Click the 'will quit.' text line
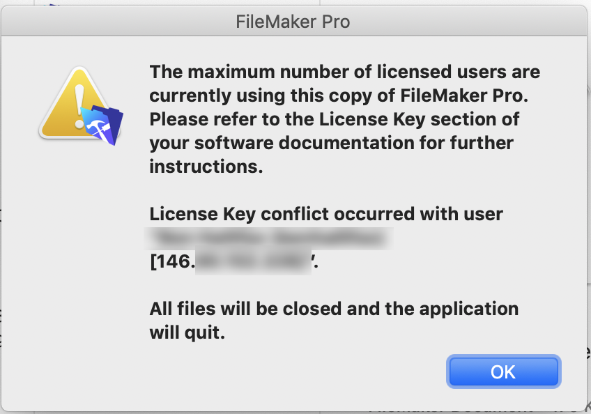591x414 pixels. point(187,332)
